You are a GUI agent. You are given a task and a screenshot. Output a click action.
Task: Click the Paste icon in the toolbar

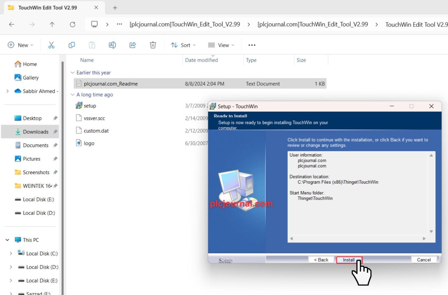point(92,45)
